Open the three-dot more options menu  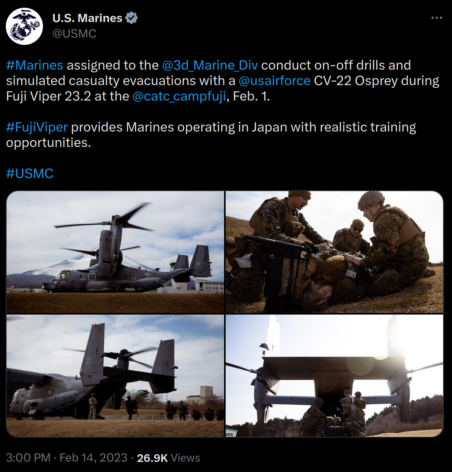[437, 18]
